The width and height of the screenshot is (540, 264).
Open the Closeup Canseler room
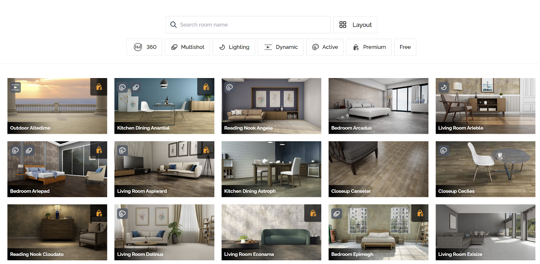point(378,169)
